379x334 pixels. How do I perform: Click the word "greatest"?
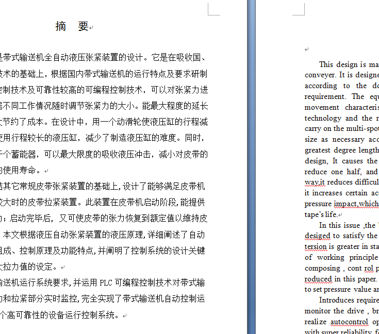pyautogui.click(x=317, y=151)
